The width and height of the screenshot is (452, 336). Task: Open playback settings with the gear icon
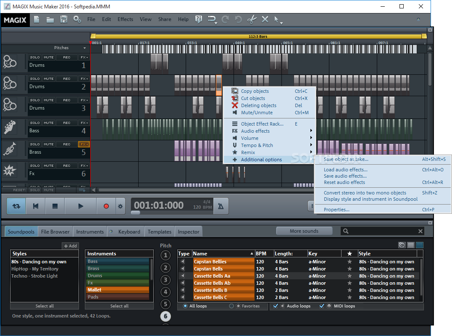(120, 206)
